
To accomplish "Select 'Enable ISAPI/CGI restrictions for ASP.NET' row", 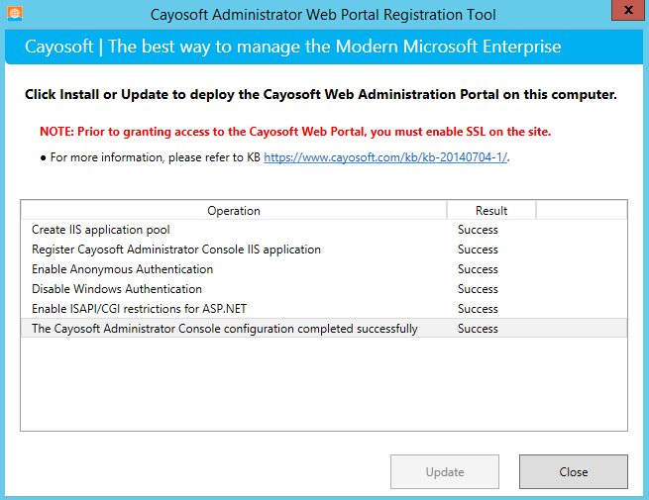I will (324, 309).
